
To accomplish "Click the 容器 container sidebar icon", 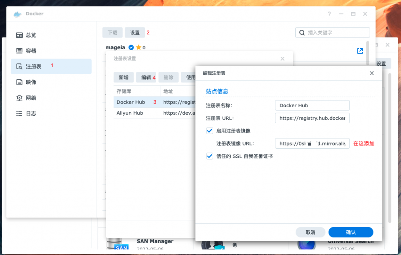I will [x=20, y=51].
